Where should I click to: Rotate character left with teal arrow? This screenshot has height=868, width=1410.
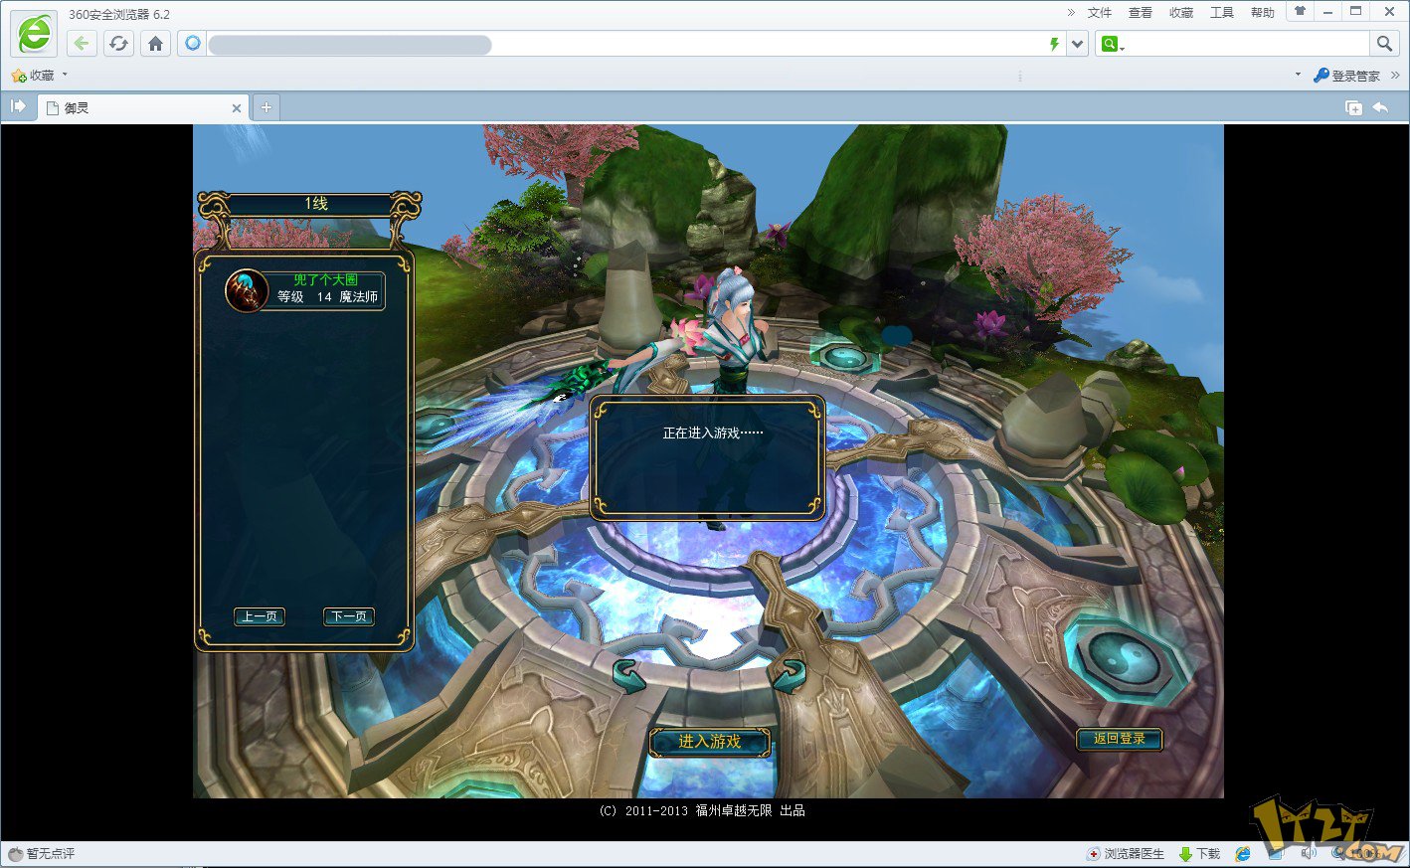(x=628, y=675)
